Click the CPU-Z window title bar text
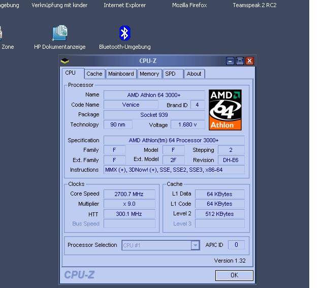 click(148, 61)
